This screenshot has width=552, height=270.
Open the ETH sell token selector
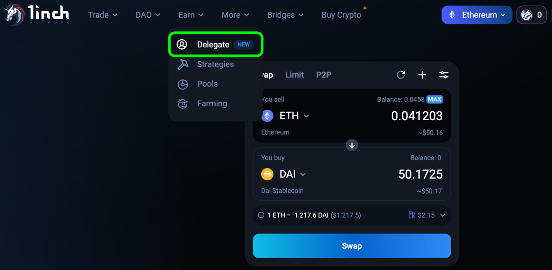pyautogui.click(x=286, y=116)
